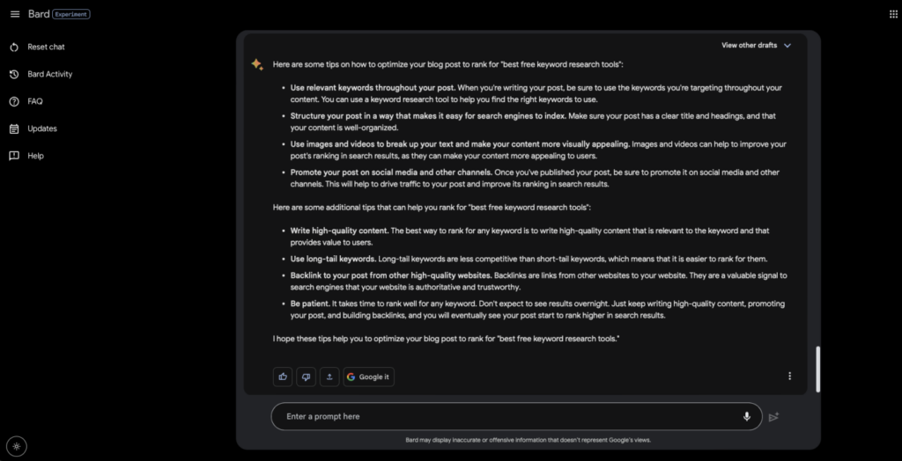This screenshot has width=902, height=461.
Task: Click the send prompt arrow
Action: [x=773, y=417]
